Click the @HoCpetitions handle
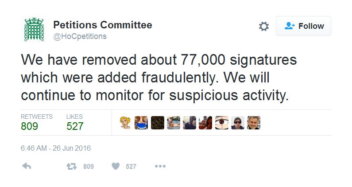The image size is (352, 187). [80, 36]
